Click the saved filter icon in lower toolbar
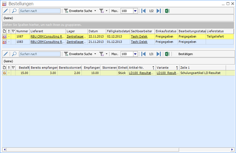Viewport: 236px width, 153px height. click(x=102, y=54)
